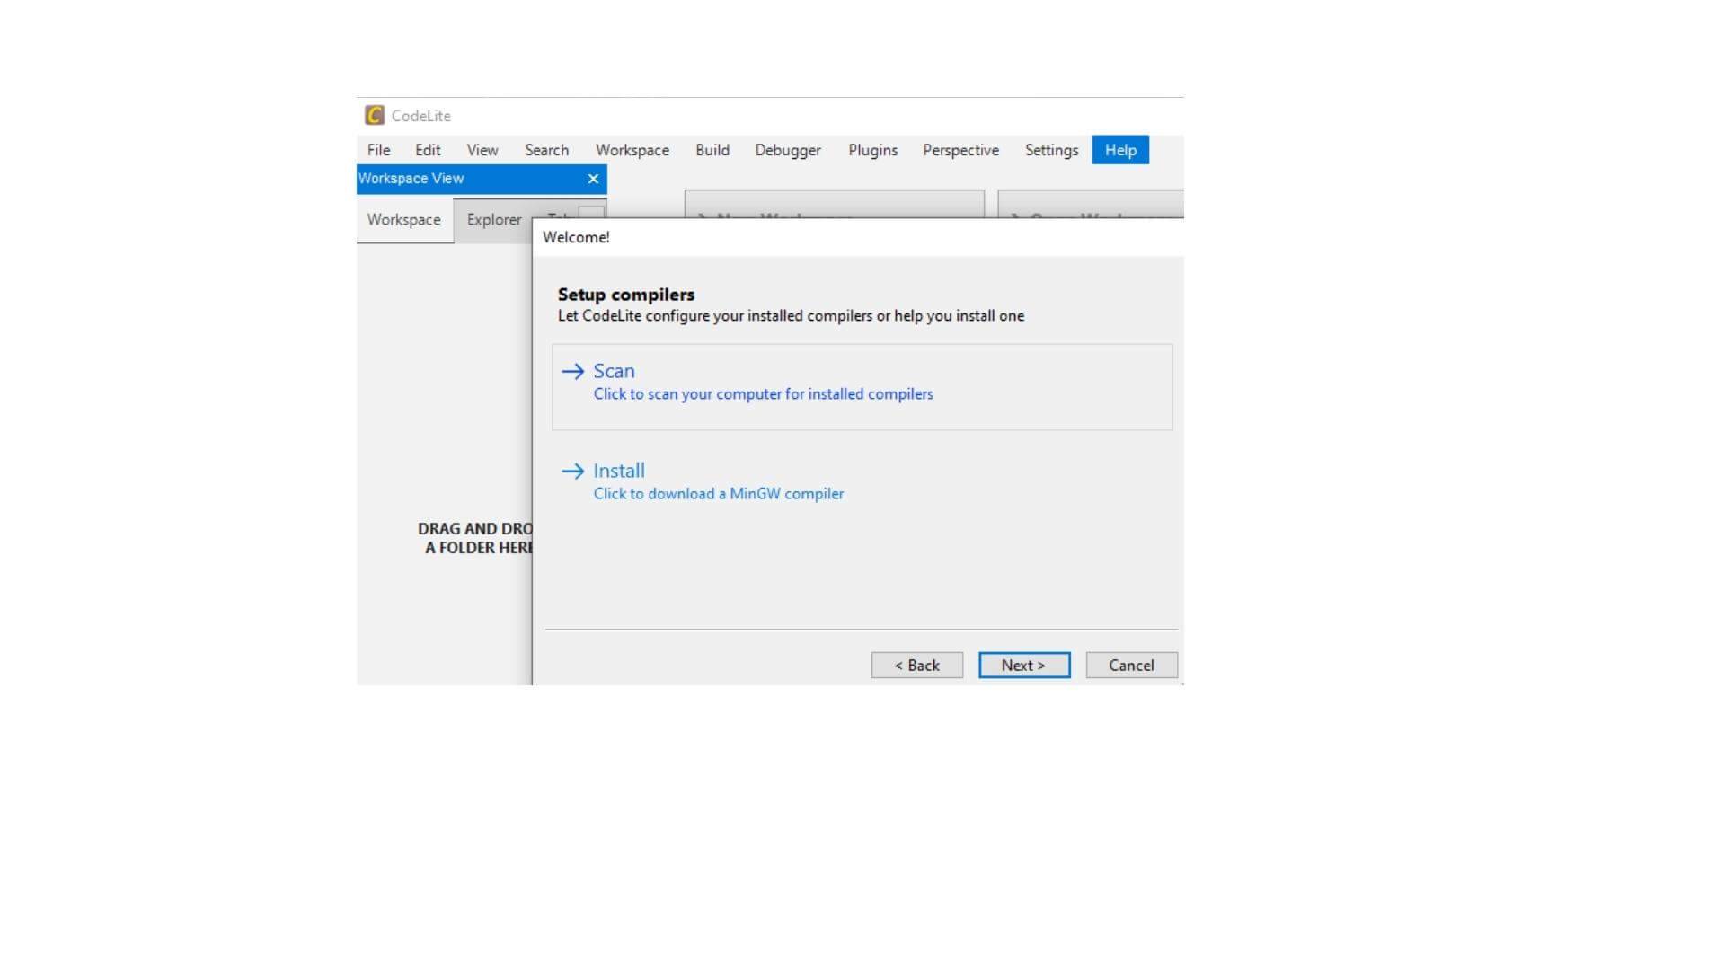Switch to the Workspace tab
Screen dimensions: 1725x970
coord(404,220)
